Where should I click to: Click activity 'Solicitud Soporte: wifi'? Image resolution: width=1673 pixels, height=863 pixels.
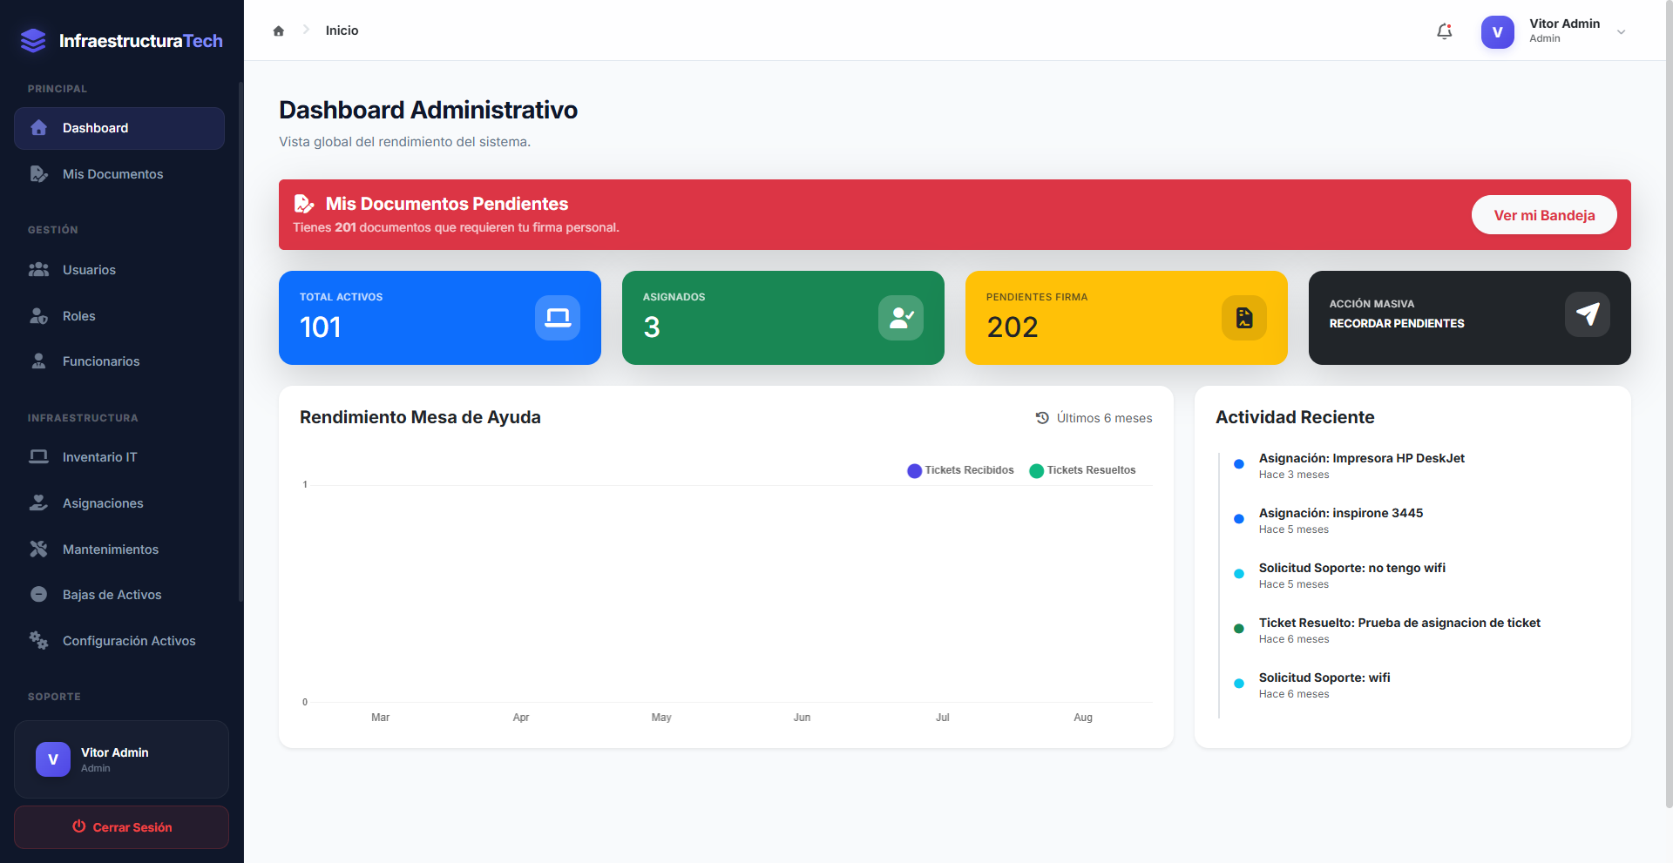click(1324, 678)
